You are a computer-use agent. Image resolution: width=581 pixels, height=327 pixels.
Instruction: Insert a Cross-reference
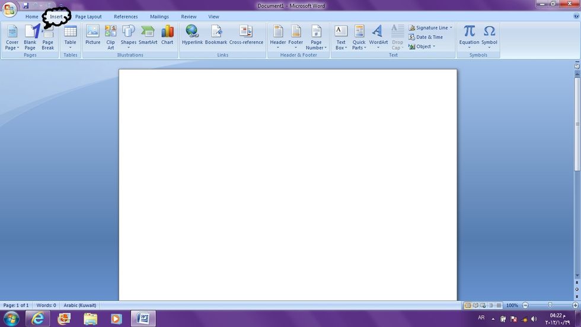click(246, 36)
